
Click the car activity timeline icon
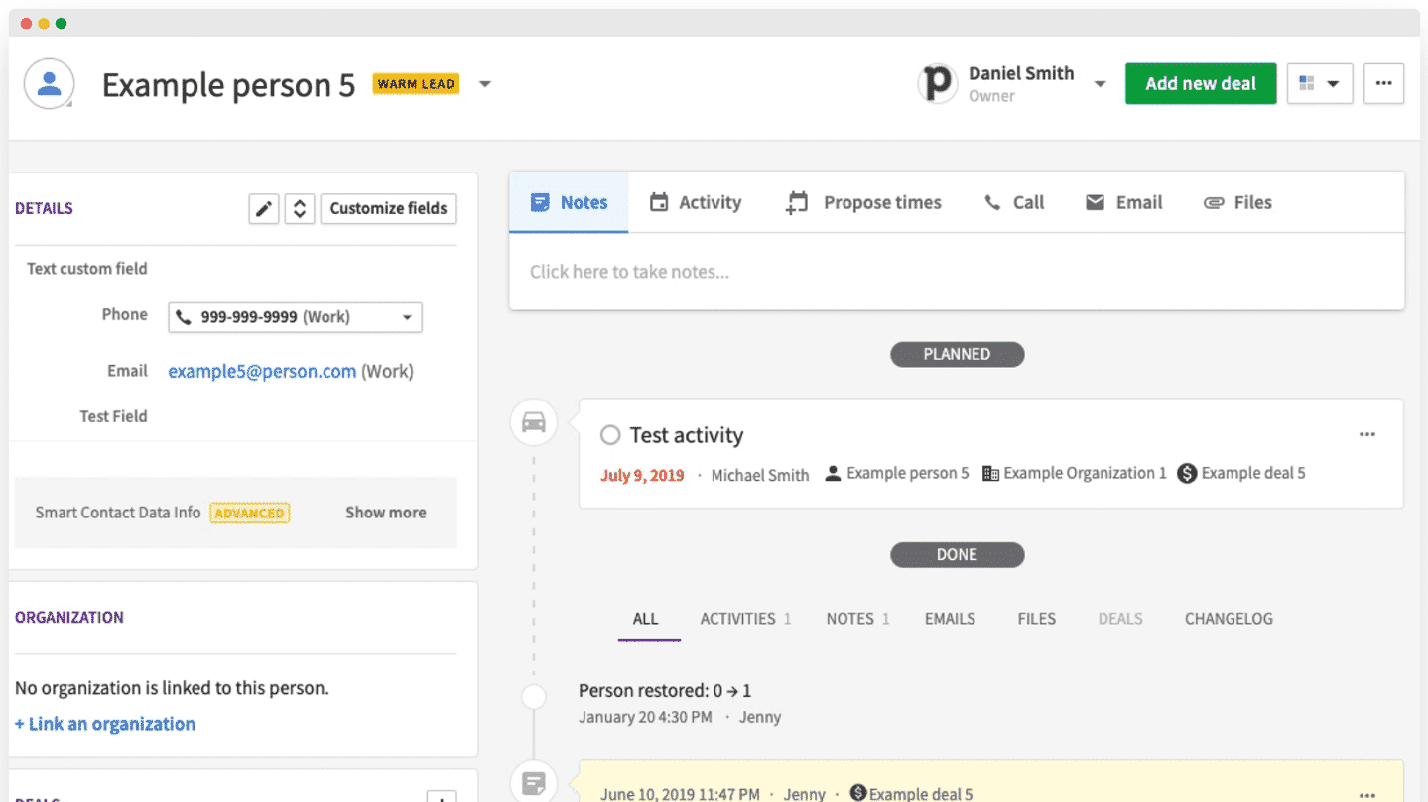(534, 422)
